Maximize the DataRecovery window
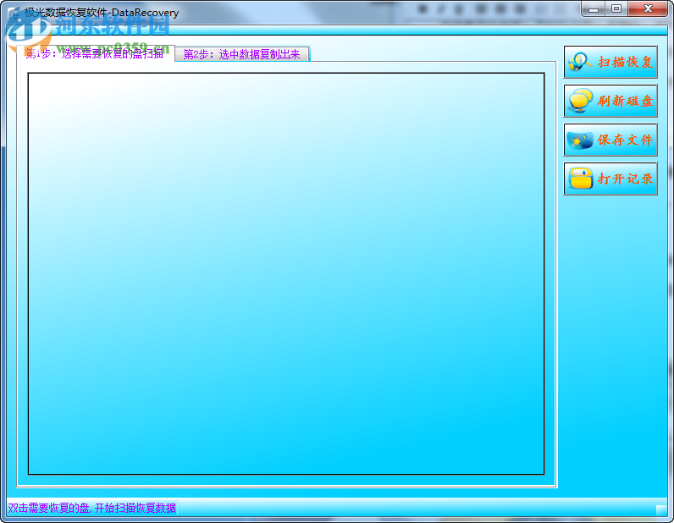 coord(616,8)
